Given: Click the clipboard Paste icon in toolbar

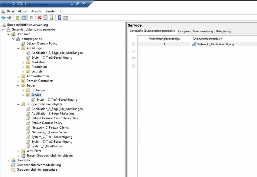Looking at the screenshot, I should [x=31, y=18].
